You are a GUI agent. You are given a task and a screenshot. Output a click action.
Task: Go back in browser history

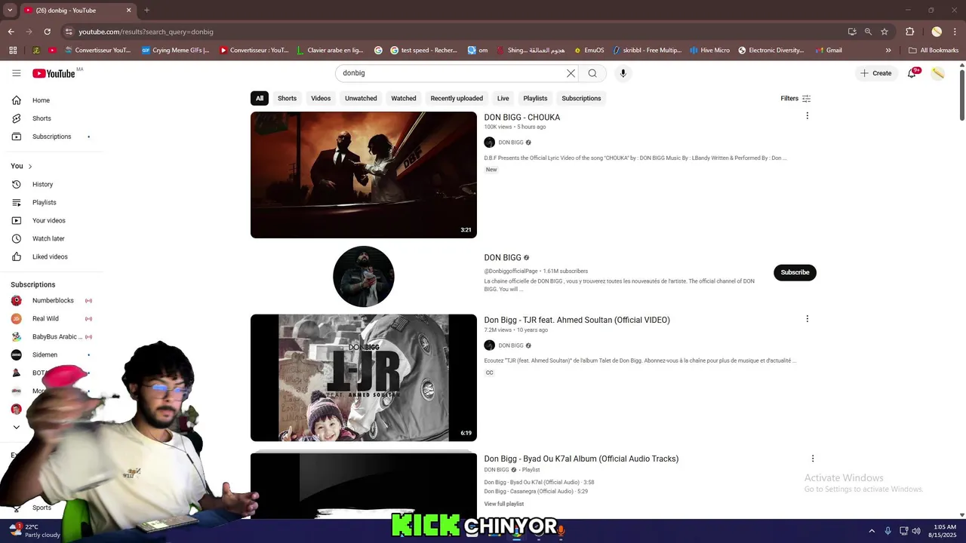pos(11,32)
